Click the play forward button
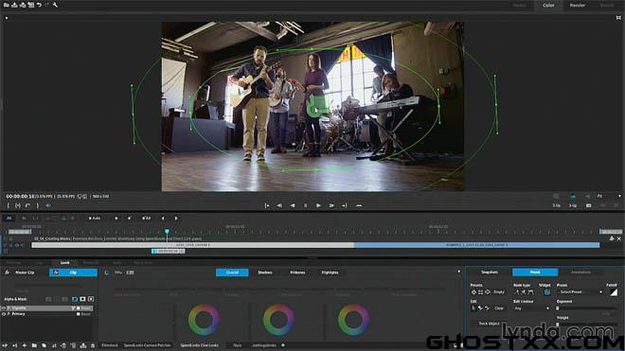625x351 pixels. (318, 205)
